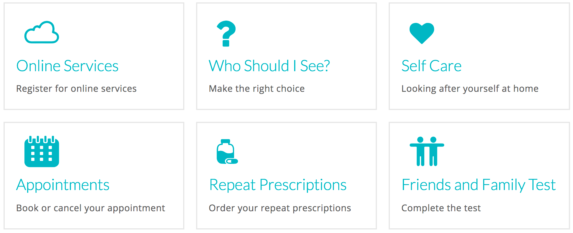Viewport: 573px width, 233px height.
Task: Click the heart icon for Self Care
Action: point(422,33)
